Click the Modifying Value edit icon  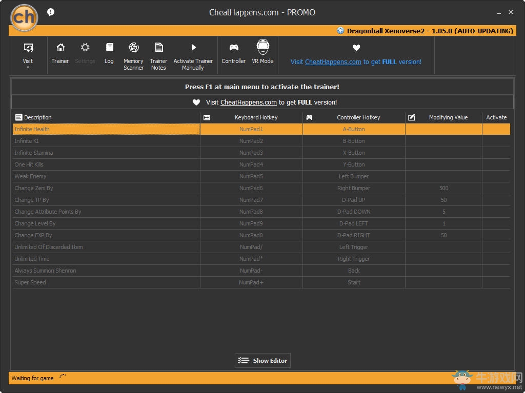[412, 117]
